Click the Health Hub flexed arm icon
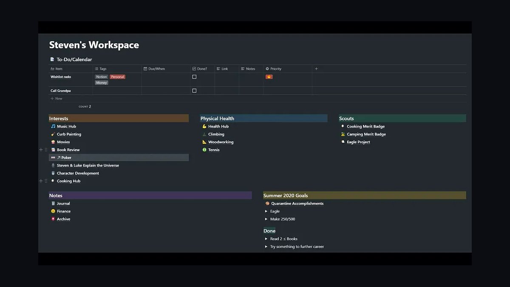Image resolution: width=510 pixels, height=287 pixels. 204,126
